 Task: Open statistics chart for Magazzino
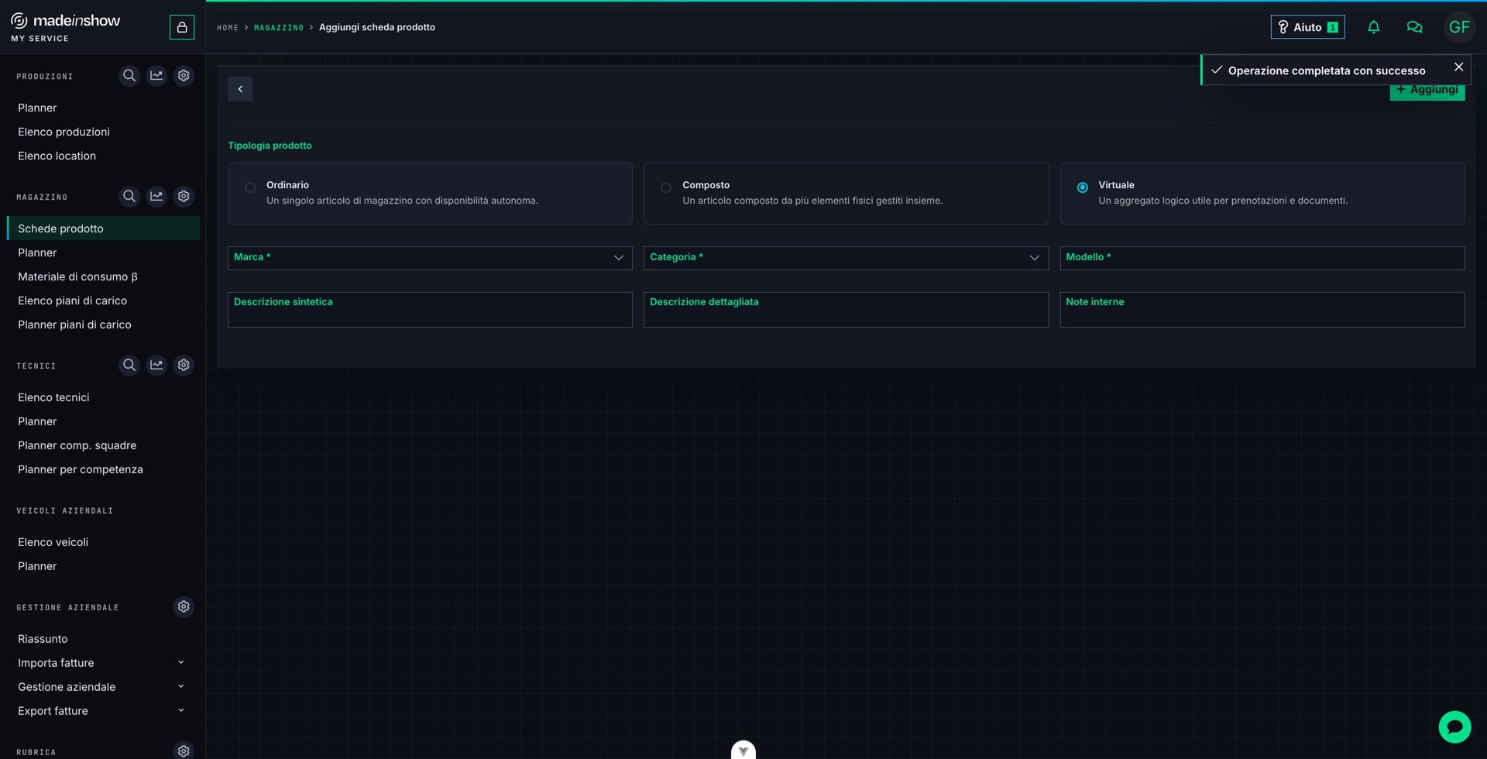(x=156, y=197)
